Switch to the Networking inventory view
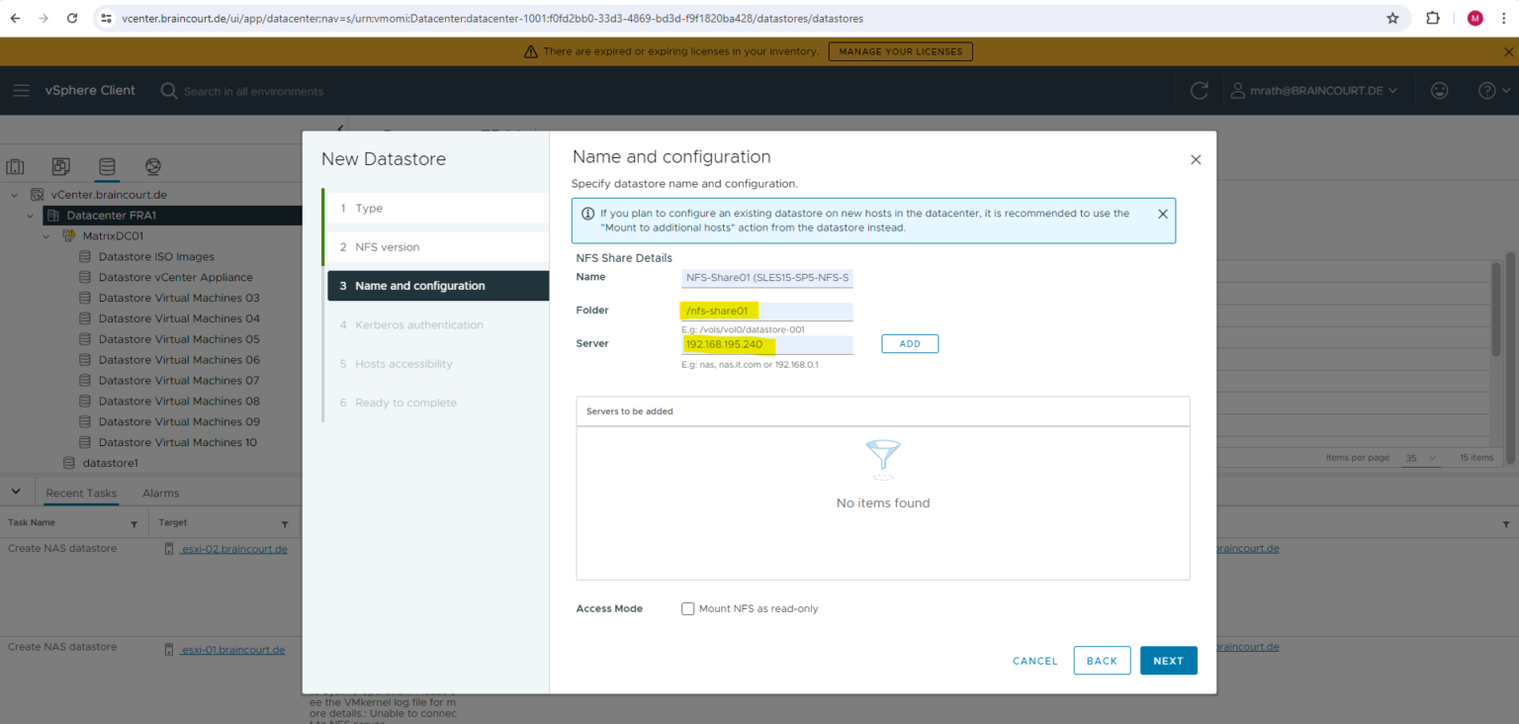1519x724 pixels. 151,166
